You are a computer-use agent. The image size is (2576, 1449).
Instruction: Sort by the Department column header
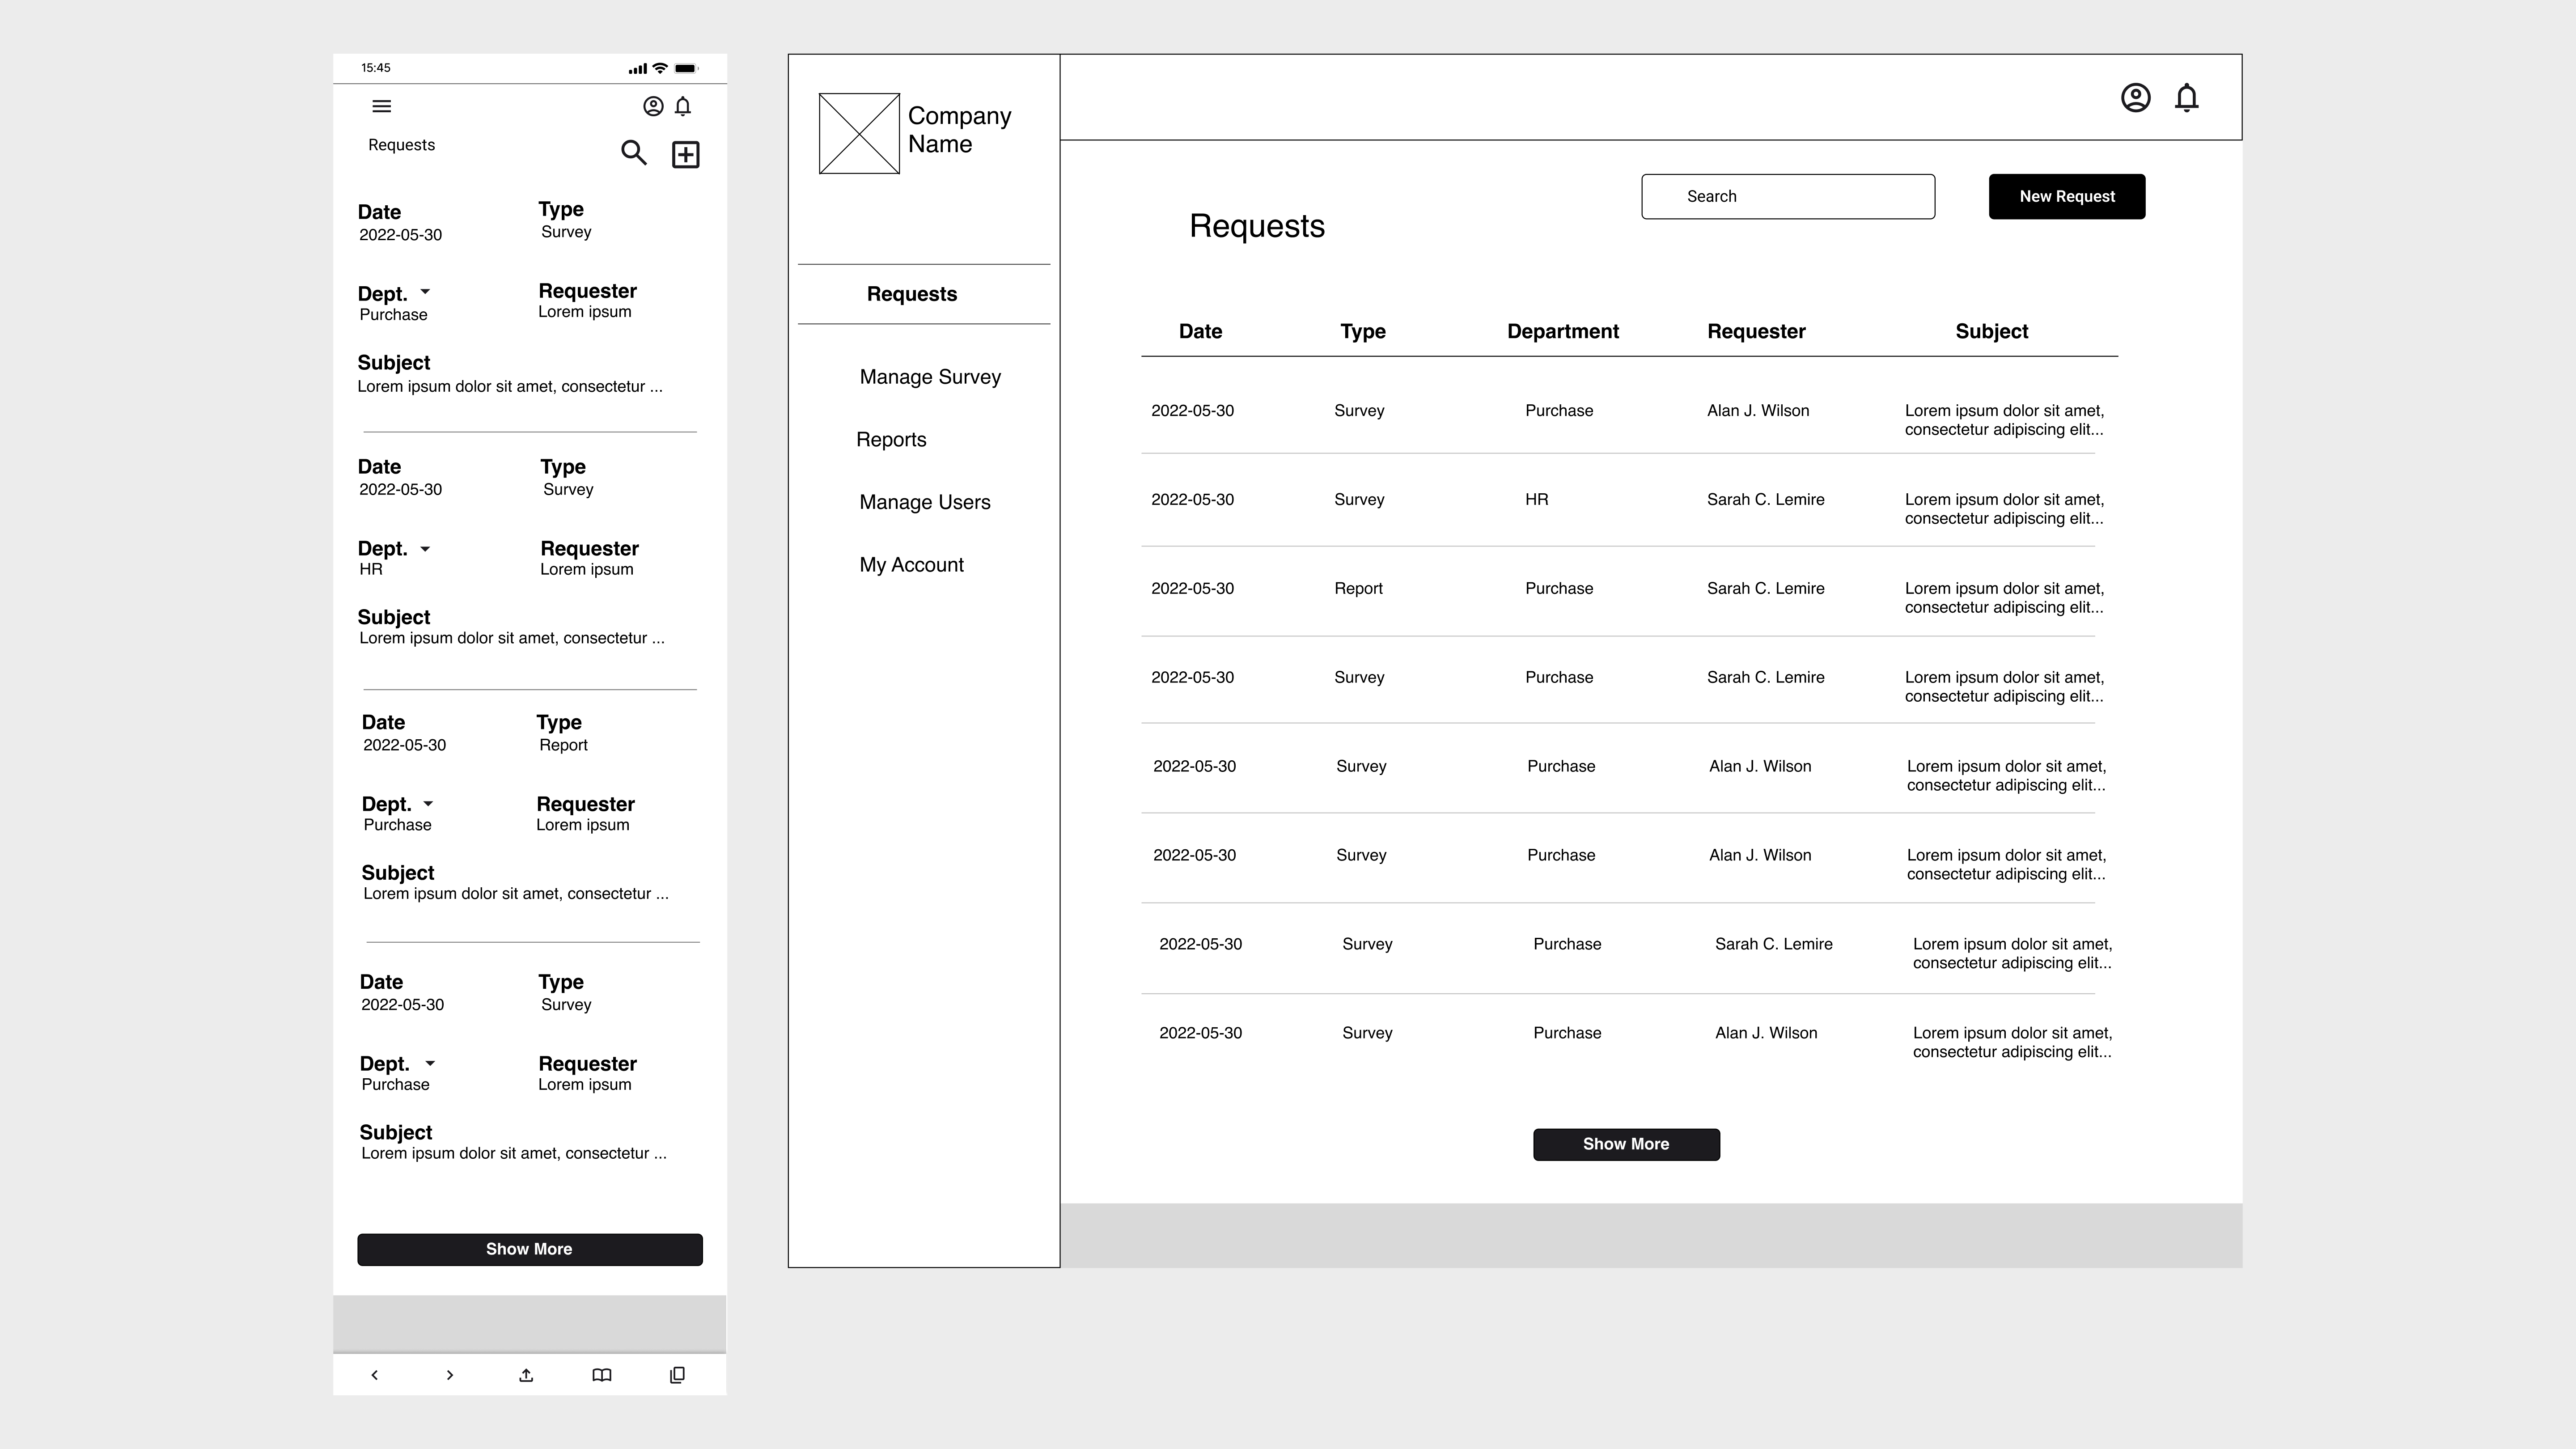pyautogui.click(x=1563, y=331)
